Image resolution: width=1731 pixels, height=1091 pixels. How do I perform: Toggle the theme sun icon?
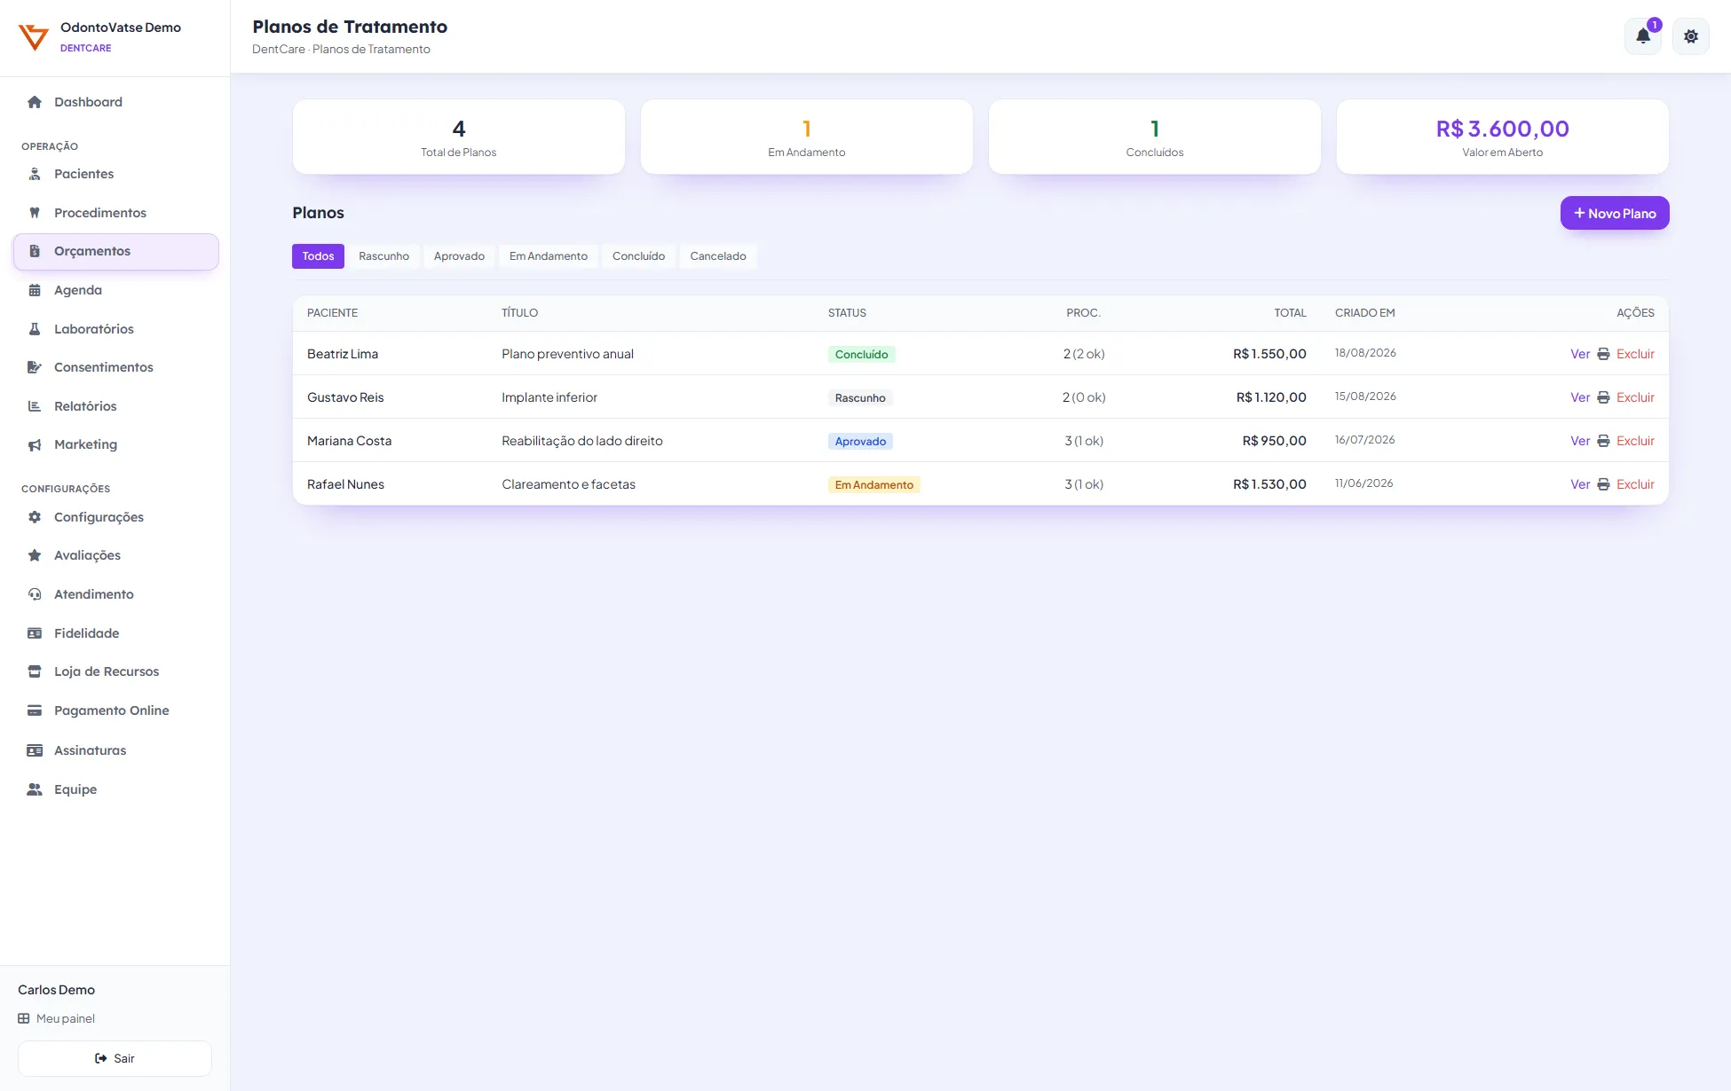point(1690,36)
